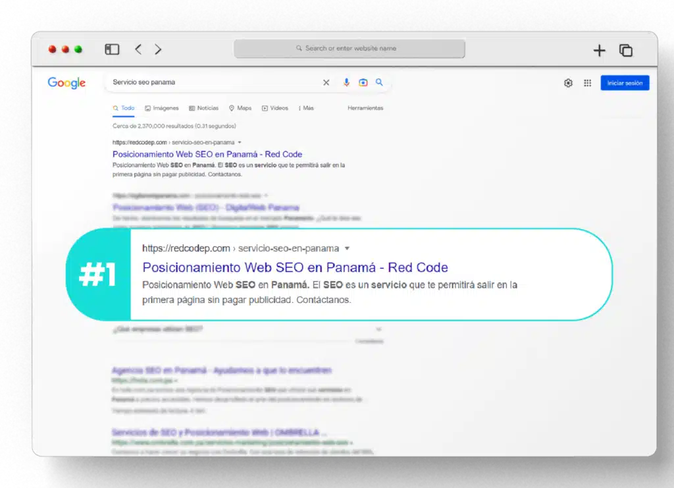674x488 pixels.
Task: Switch to the Noticias tab
Action: (204, 108)
